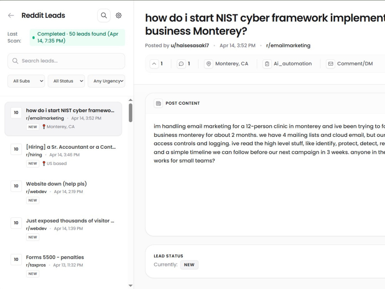The image size is (385, 289).
Task: Open settings via the gear icon
Action: (119, 15)
